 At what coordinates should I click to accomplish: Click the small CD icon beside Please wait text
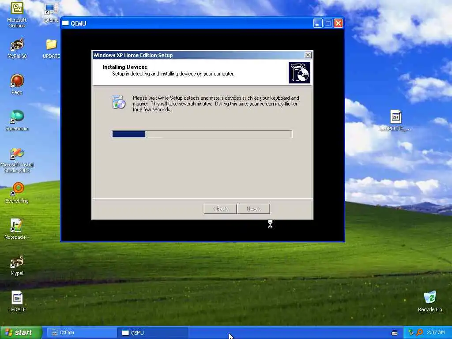pos(118,102)
